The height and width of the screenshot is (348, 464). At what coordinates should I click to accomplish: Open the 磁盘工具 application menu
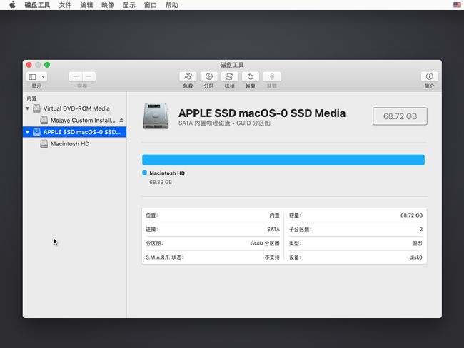pyautogui.click(x=37, y=5)
